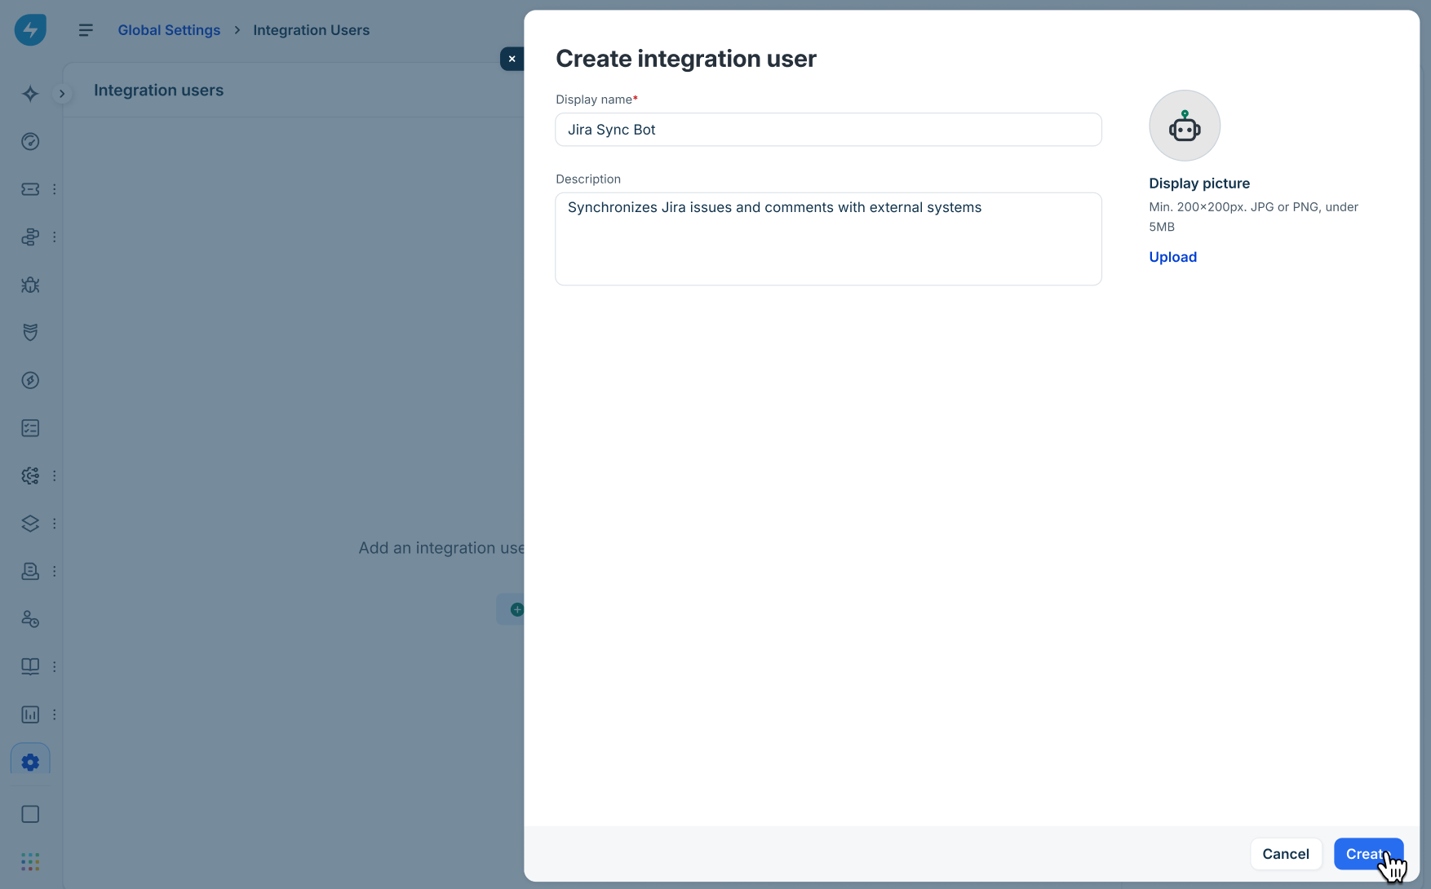Close the Create integration user panel
The width and height of the screenshot is (1431, 889).
coord(512,59)
